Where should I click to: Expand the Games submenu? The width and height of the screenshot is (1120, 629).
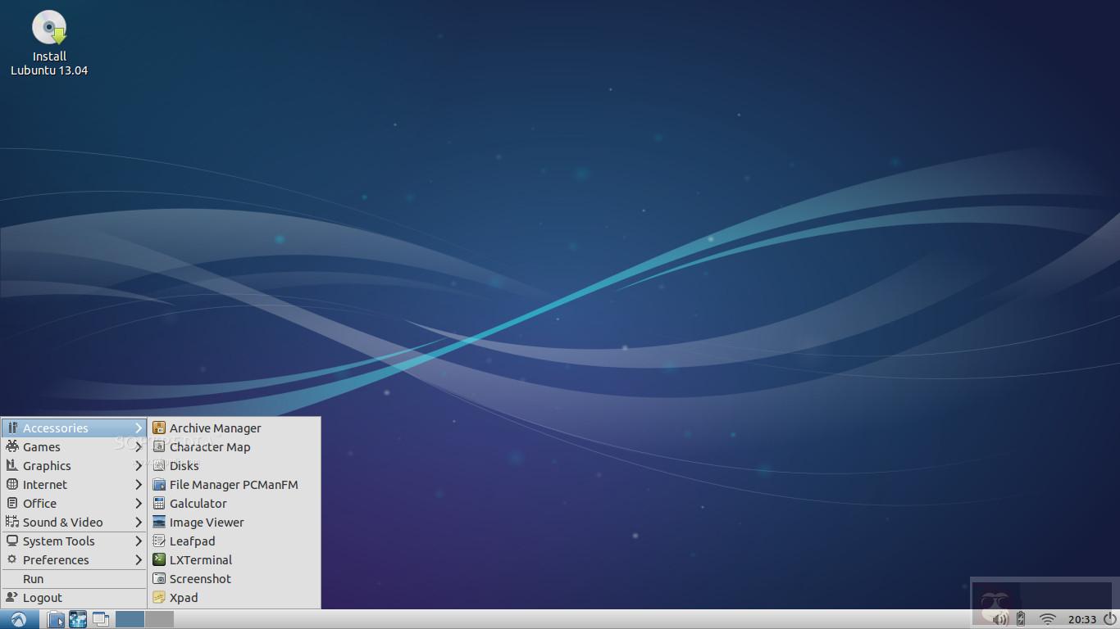point(42,446)
